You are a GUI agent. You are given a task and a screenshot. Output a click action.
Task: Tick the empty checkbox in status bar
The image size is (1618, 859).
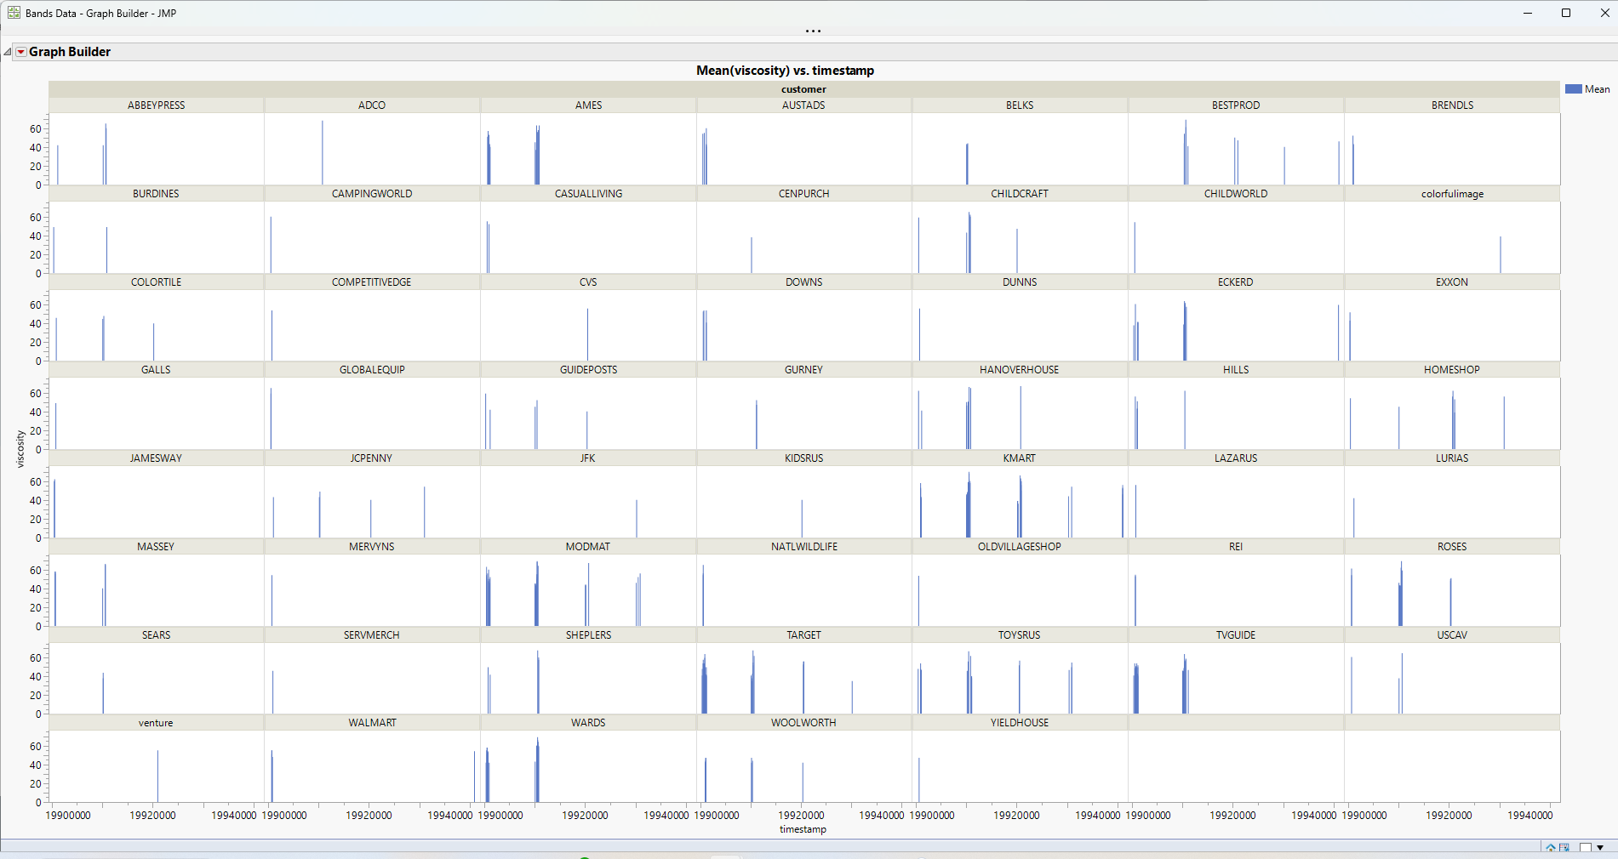tap(1585, 848)
